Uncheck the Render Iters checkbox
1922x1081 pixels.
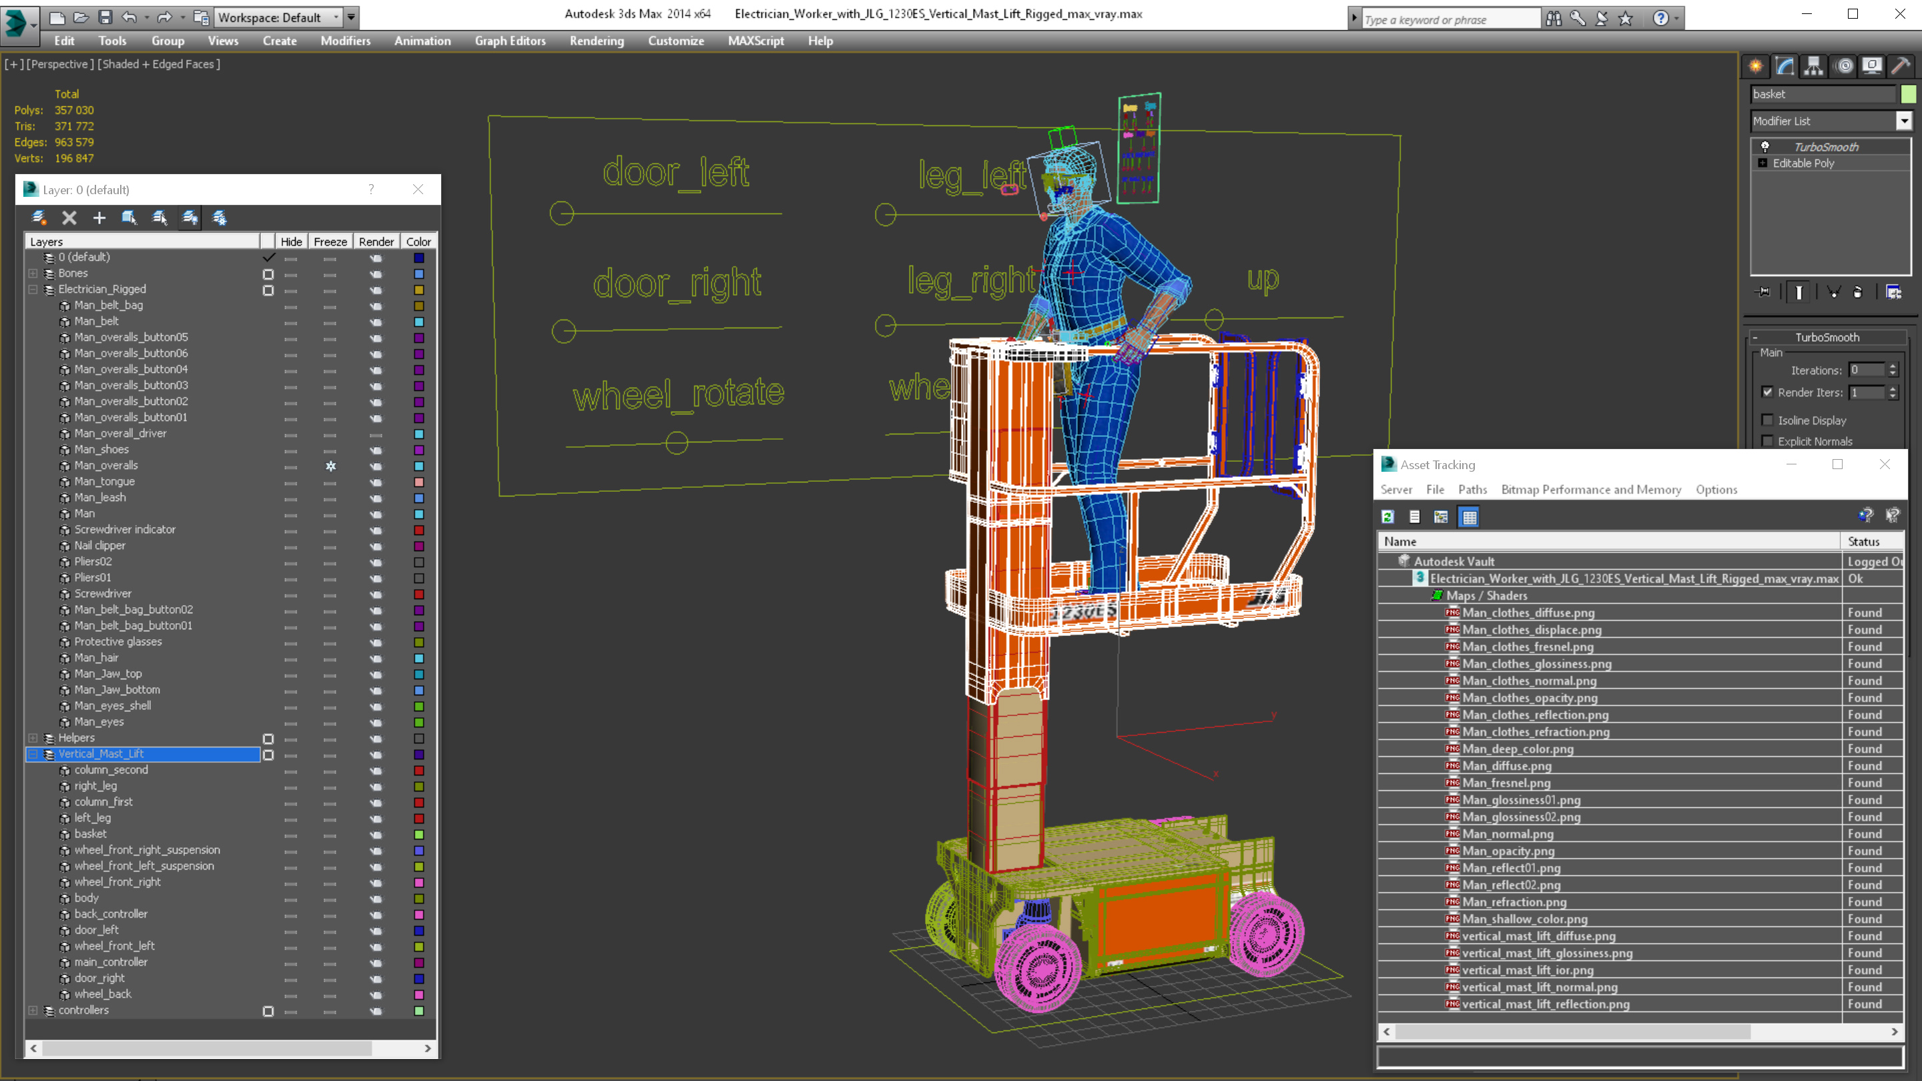1768,392
